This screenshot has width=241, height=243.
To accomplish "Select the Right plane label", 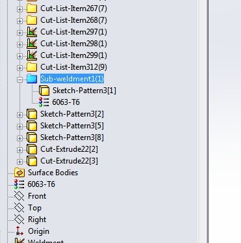I will [x=37, y=220].
